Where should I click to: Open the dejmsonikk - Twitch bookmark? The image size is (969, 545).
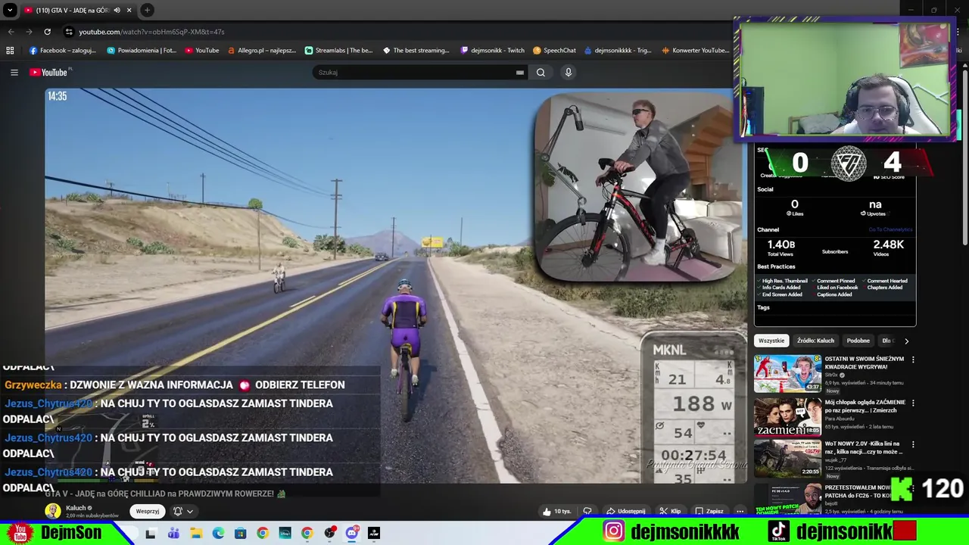[x=492, y=51]
